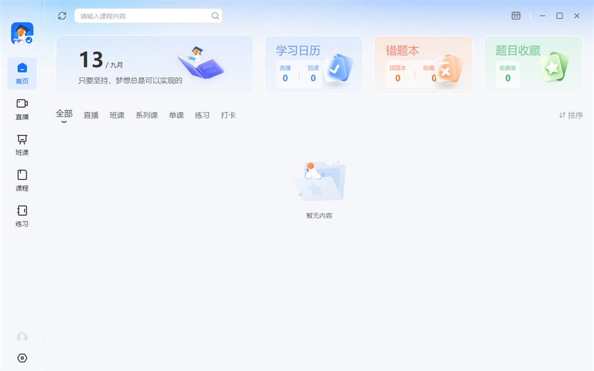This screenshot has height=371, width=594.
Task: Switch to the 直播 filter tab
Action: click(x=91, y=115)
